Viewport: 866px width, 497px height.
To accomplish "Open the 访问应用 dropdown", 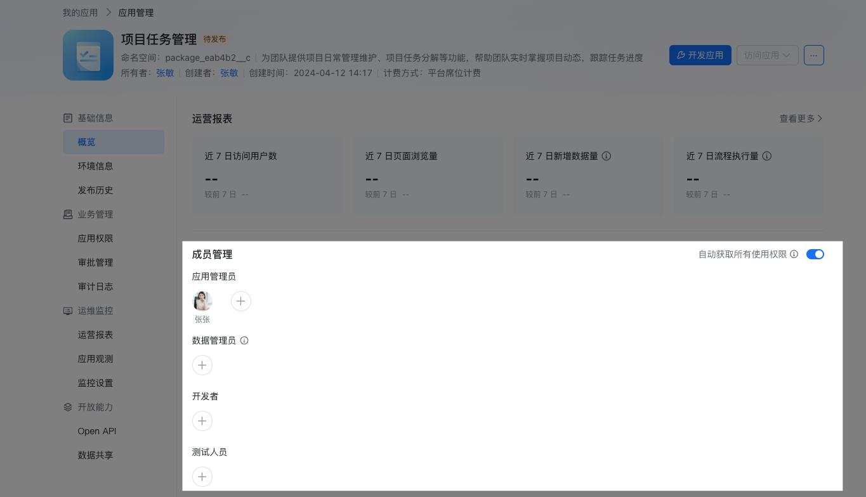I will click(x=767, y=55).
